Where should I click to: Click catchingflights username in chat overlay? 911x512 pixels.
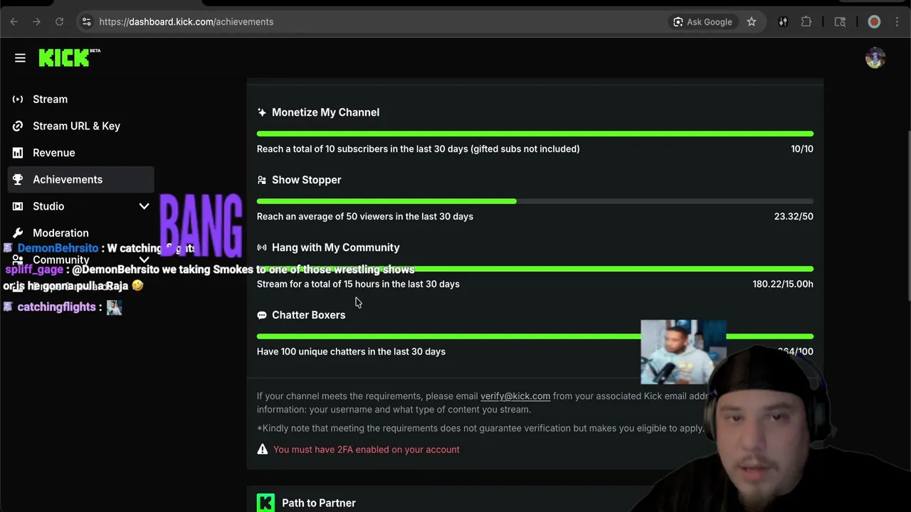pyautogui.click(x=56, y=306)
